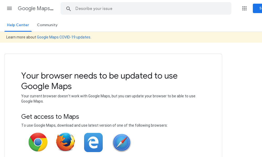Click the 'Your current browser doesn't work' paragraph
262x157 pixels.
[108, 99]
